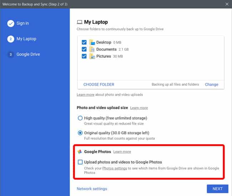The width and height of the screenshot is (232, 196).
Task: Click the 'My Laptop' main heading
Action: 96,22
